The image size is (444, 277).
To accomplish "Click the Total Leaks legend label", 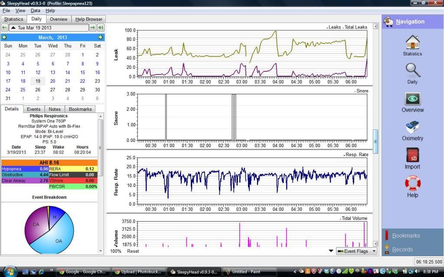I will click(x=355, y=27).
